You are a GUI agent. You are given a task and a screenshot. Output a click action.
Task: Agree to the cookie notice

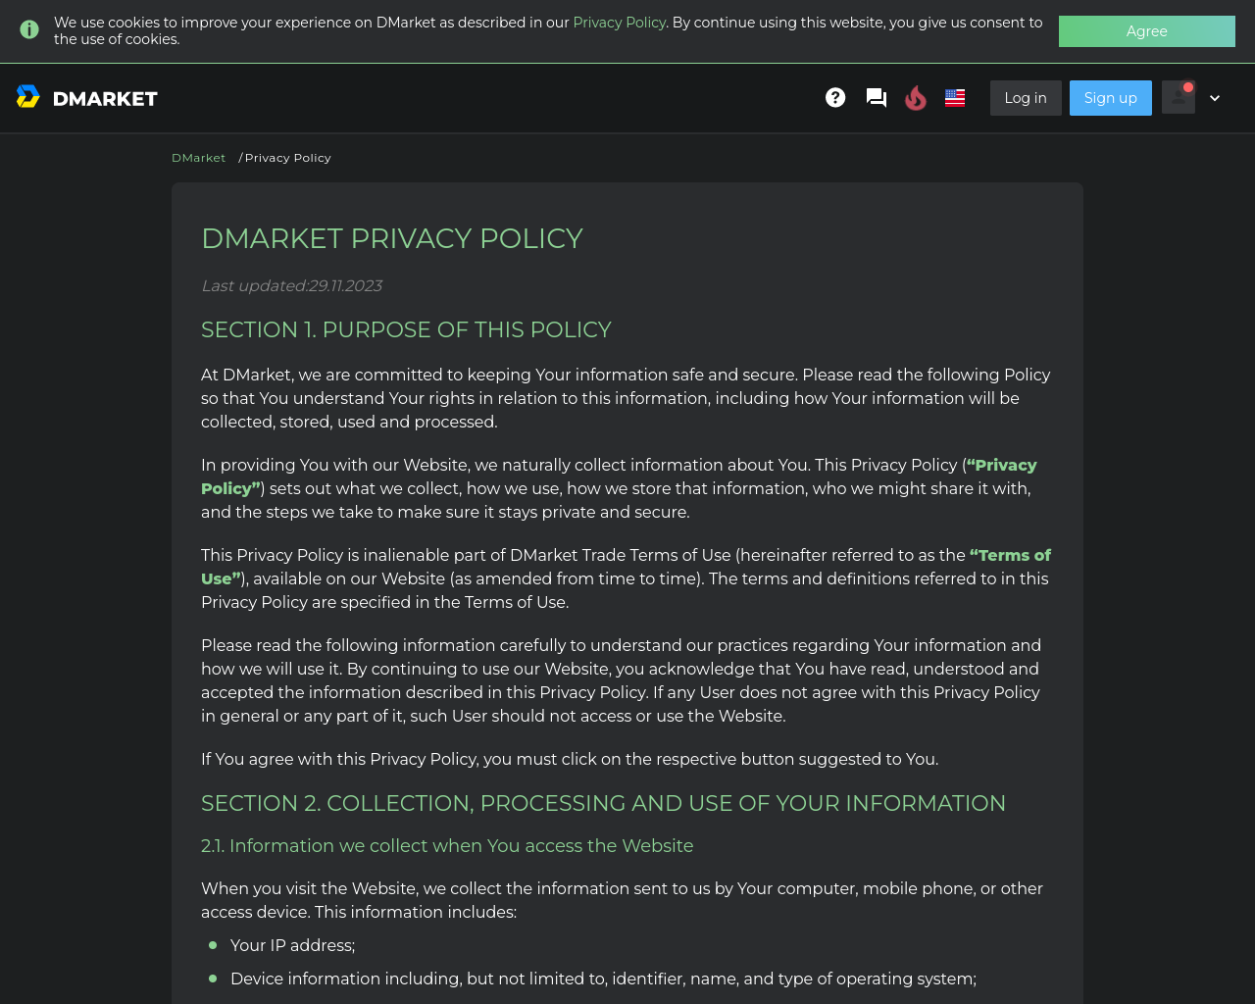pyautogui.click(x=1147, y=31)
